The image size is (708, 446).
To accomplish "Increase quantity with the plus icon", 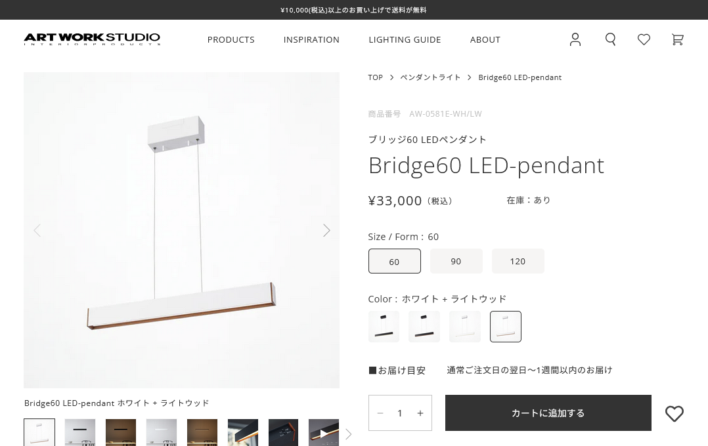I will click(x=420, y=413).
